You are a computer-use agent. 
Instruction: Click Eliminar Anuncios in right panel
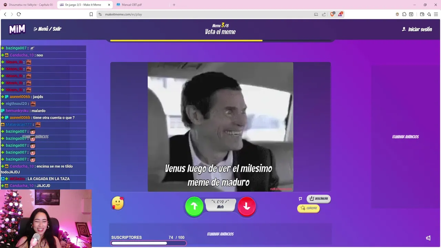[406, 137]
